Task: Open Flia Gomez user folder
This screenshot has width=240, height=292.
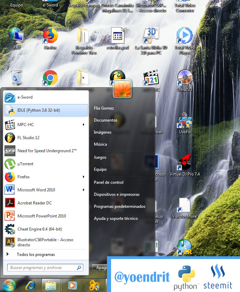Action: (x=104, y=108)
